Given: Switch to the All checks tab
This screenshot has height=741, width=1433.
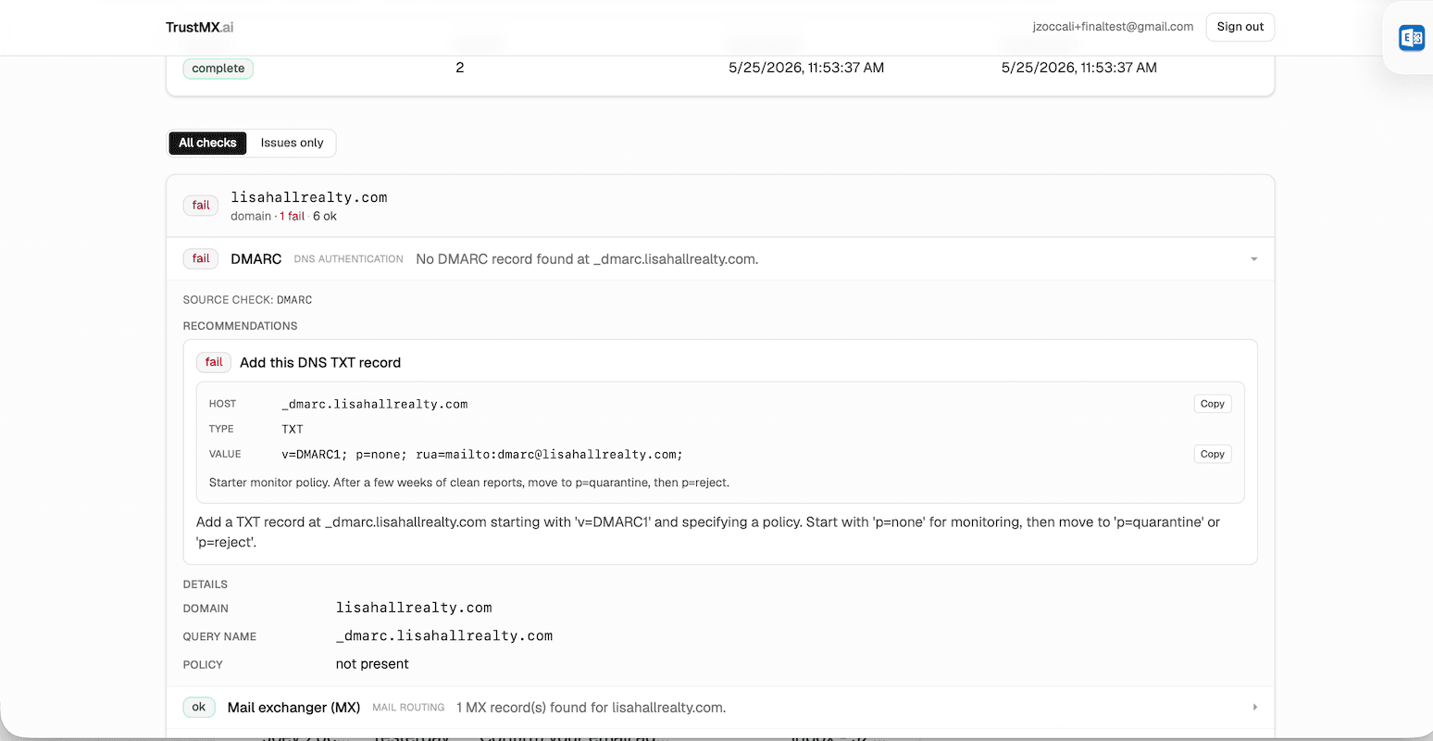Looking at the screenshot, I should (207, 143).
